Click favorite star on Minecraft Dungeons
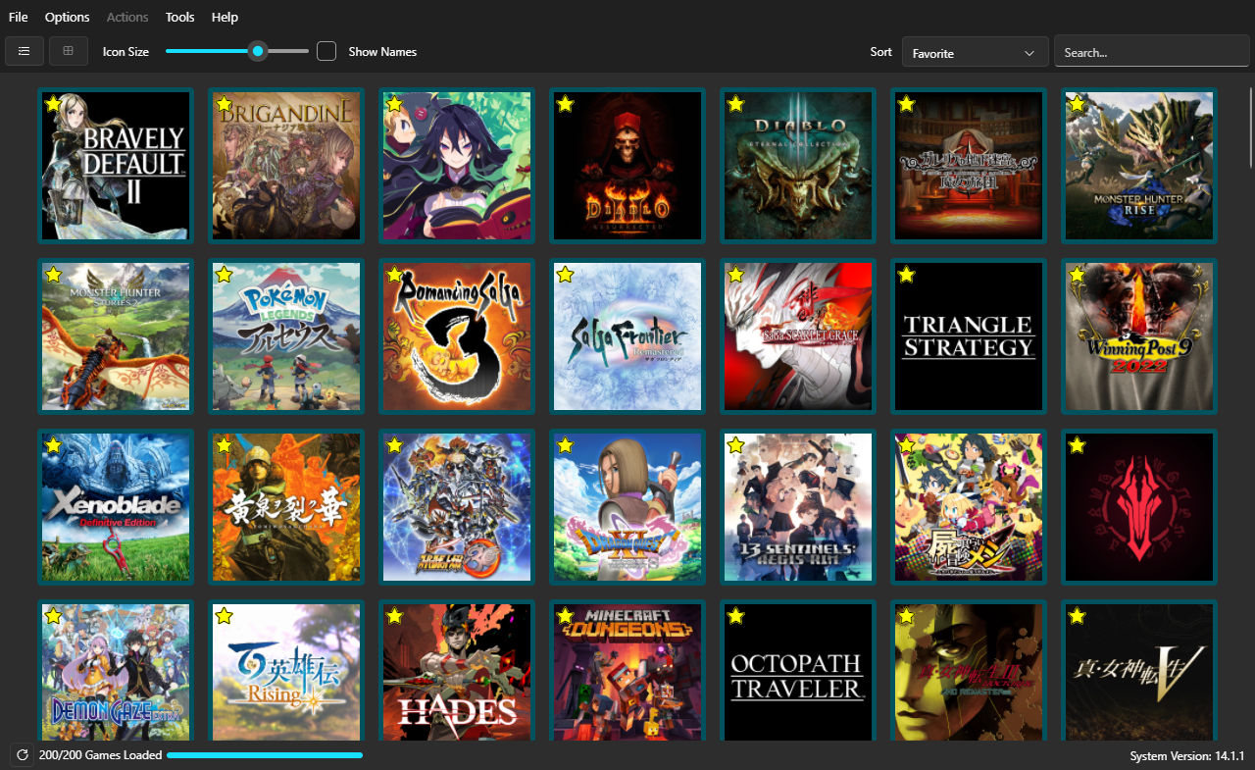Viewport: 1255px width, 770px height. tap(565, 616)
